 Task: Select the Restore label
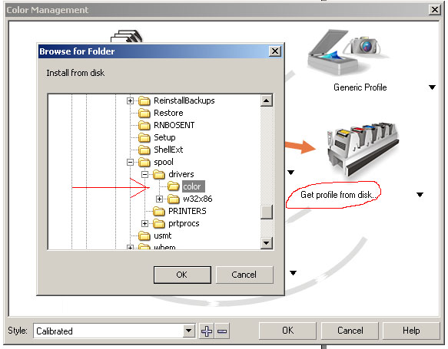pyautogui.click(x=168, y=113)
